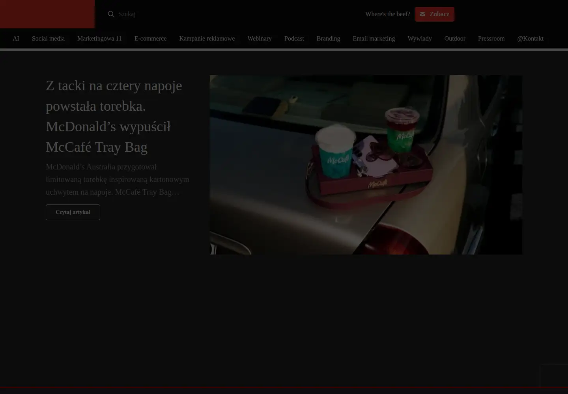568x394 pixels.
Task: Open Kampanie reklamowe category
Action: pos(207,39)
